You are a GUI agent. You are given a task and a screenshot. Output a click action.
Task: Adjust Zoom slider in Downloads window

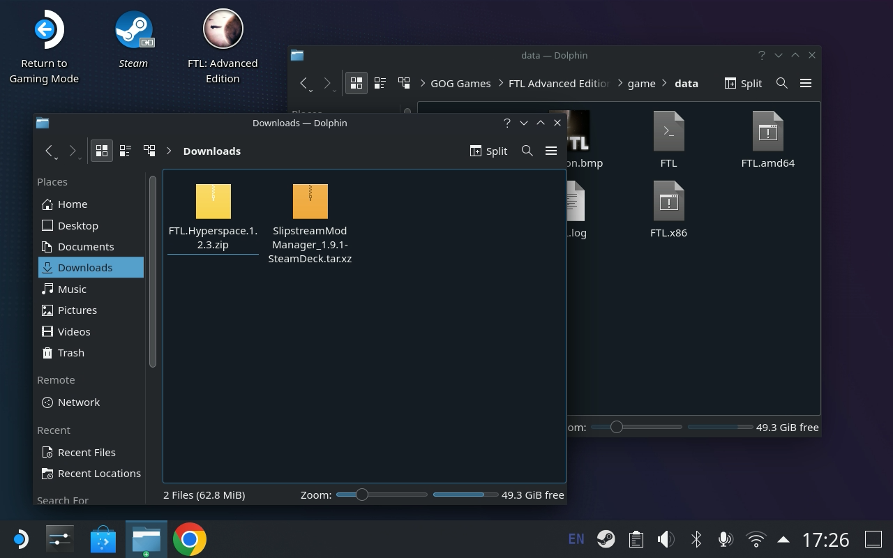pos(382,495)
